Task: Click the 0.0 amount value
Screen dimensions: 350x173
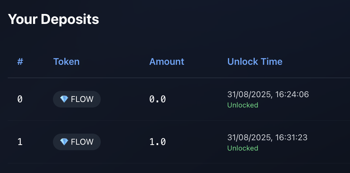Action: 158,99
